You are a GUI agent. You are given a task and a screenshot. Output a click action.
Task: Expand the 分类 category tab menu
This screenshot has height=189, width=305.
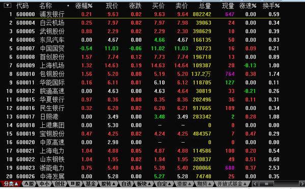point(11,183)
